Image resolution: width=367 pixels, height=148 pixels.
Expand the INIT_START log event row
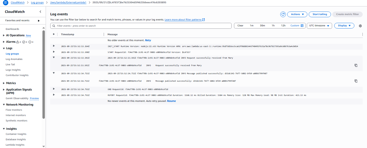54,46
